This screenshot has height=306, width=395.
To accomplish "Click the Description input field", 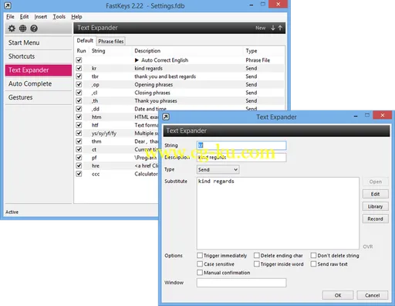I will [241, 158].
